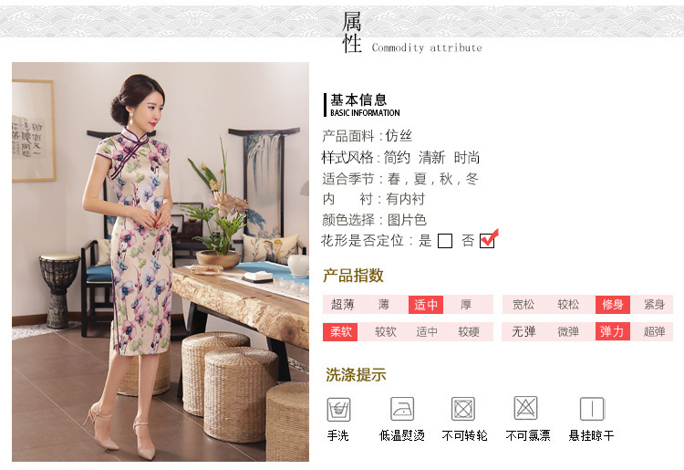
Task: Click the do not bleach (不可氯漂) icon
Action: pos(525,408)
